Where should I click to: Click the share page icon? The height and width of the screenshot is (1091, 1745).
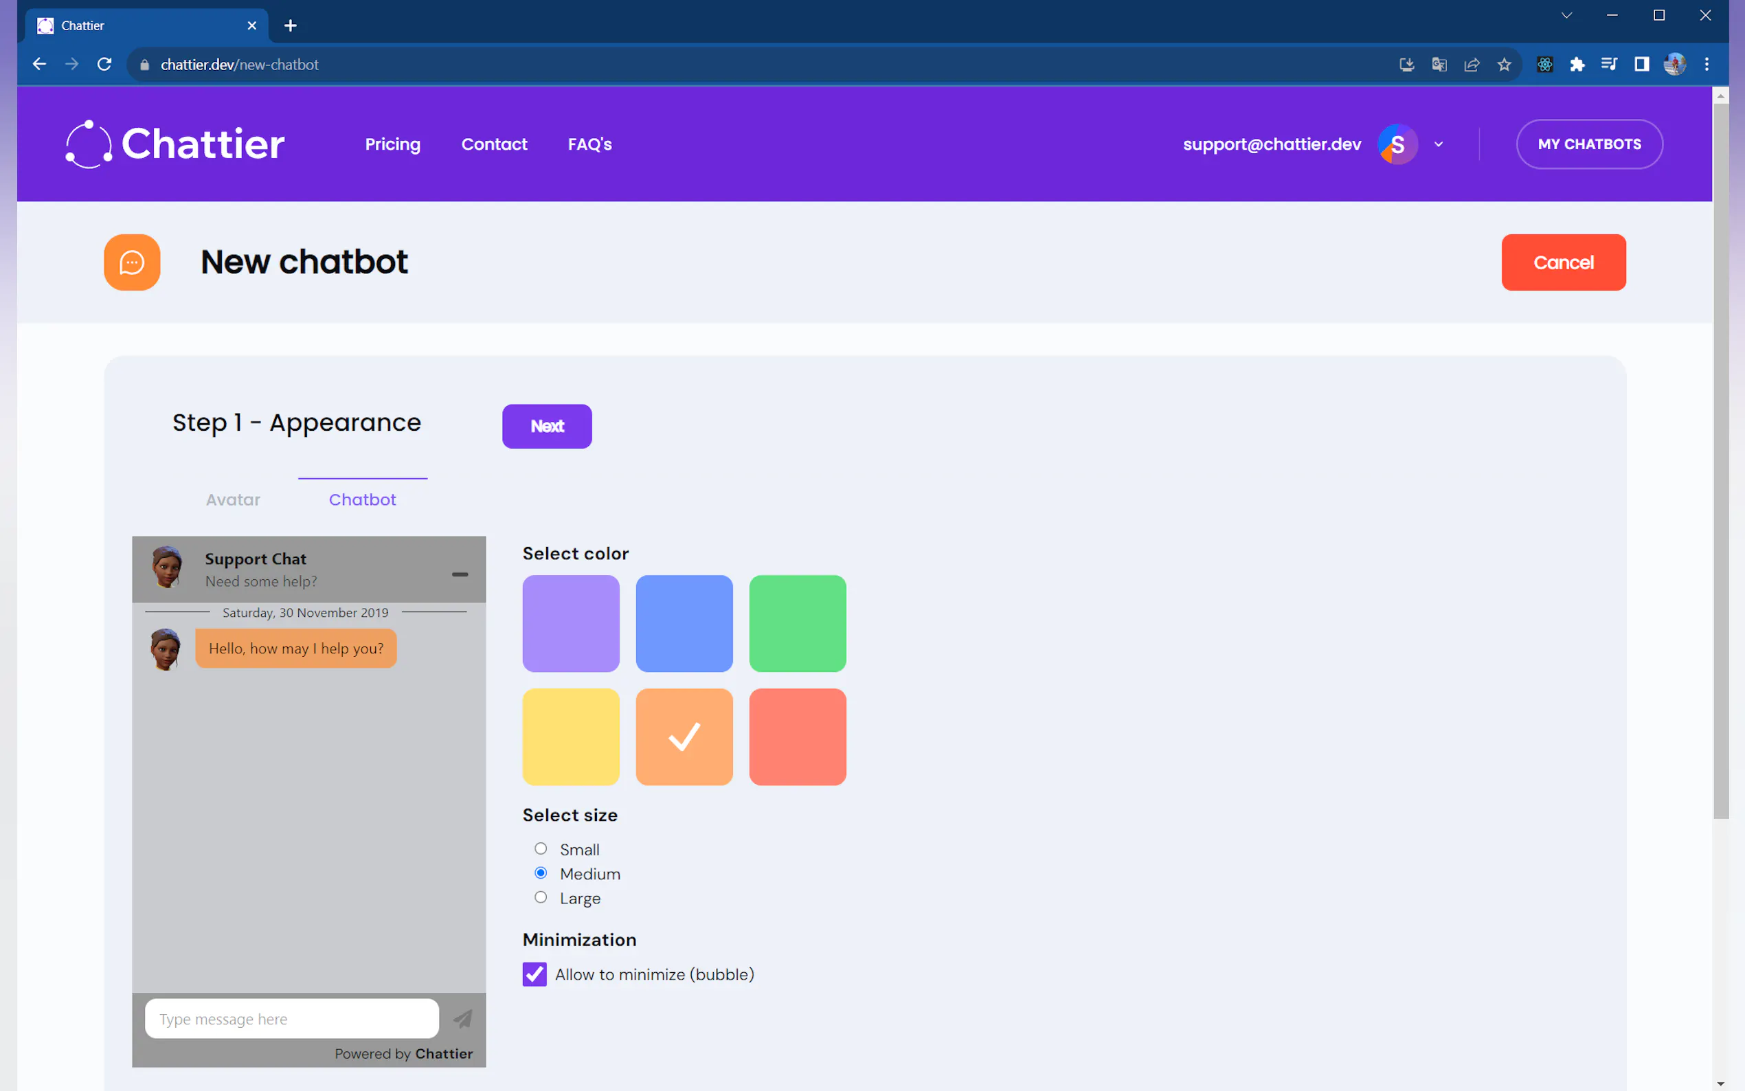pos(1472,64)
